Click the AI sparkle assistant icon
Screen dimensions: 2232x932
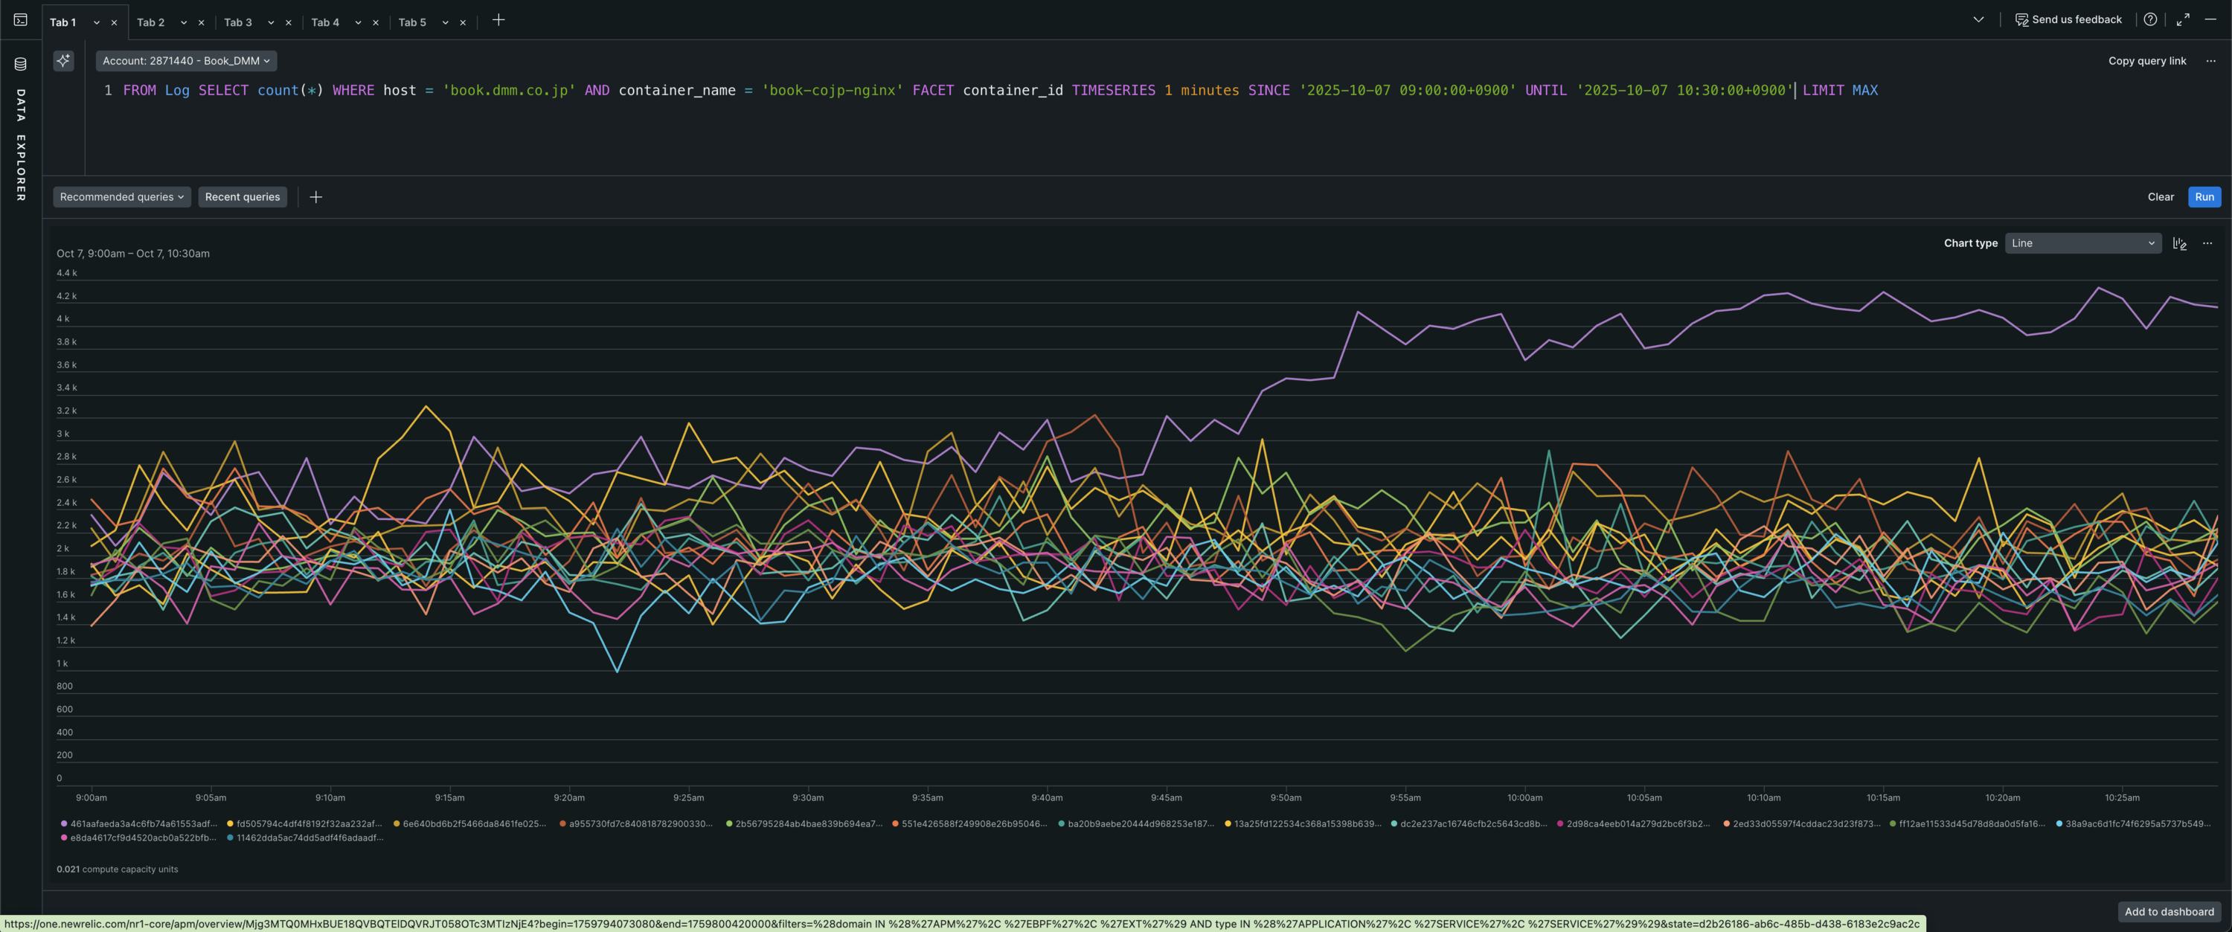tap(63, 61)
